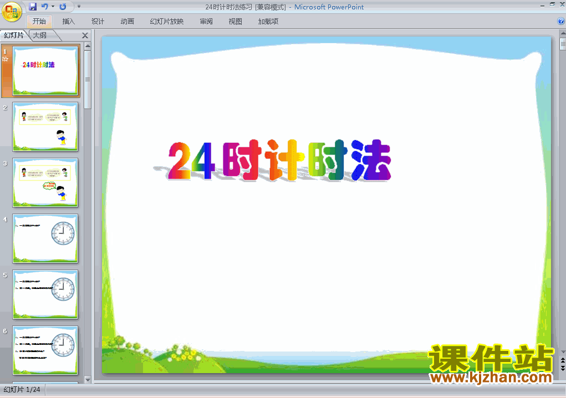Click the Save icon in quick access toolbar
Viewport: 566px width, 398px height.
[x=33, y=7]
